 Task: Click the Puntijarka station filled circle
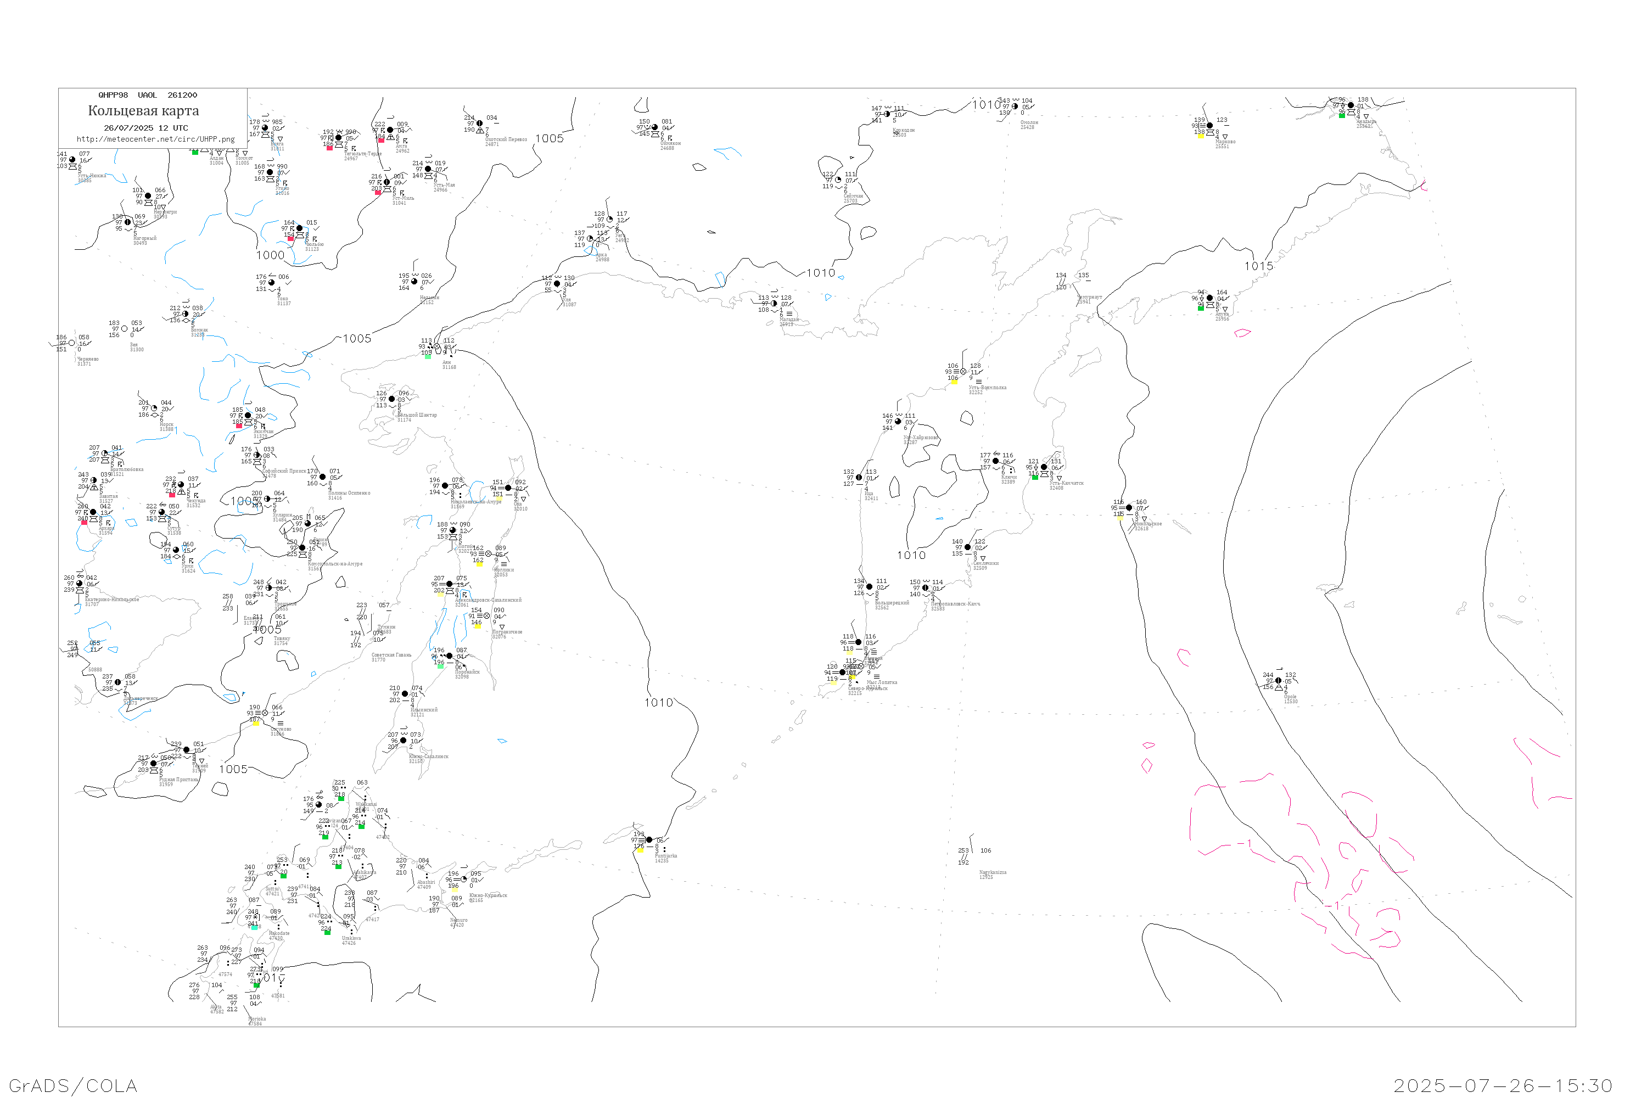pyautogui.click(x=649, y=839)
